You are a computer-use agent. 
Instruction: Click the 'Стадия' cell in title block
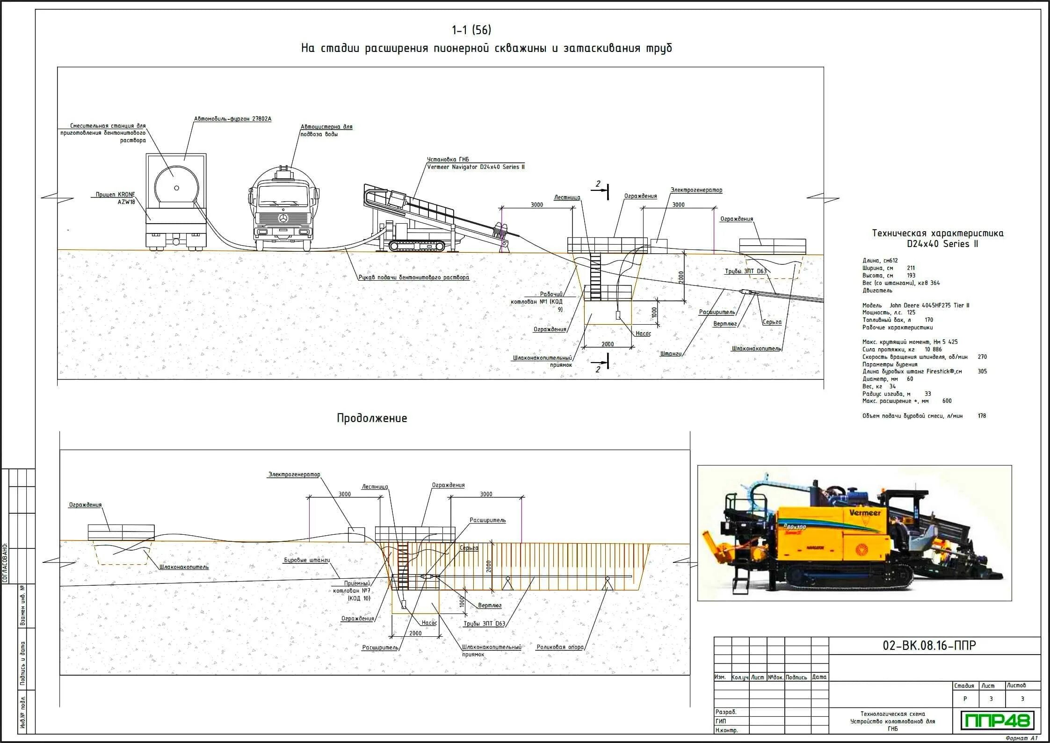coord(964,685)
